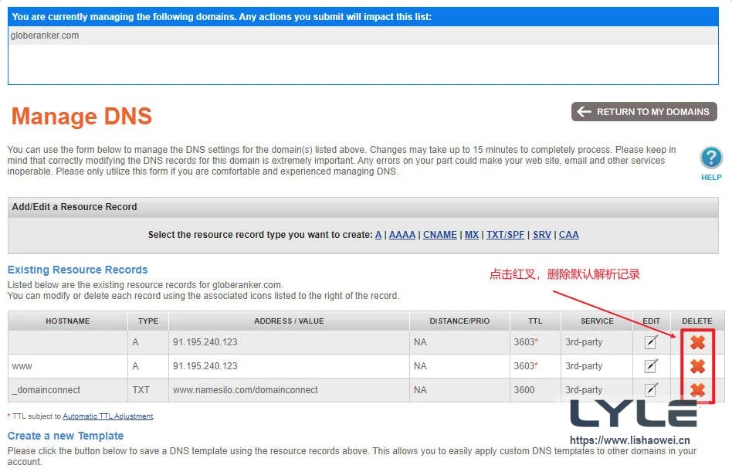Edit the _domainconnect TXT record
The height and width of the screenshot is (472, 732).
point(651,389)
